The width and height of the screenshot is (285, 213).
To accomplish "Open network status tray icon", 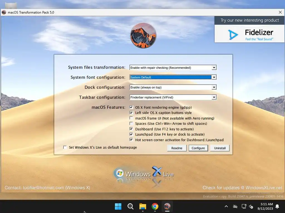I will pyautogui.click(x=244, y=206).
